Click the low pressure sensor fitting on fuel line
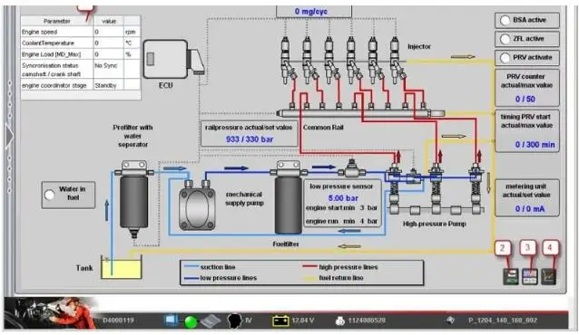Image resolution: width=579 pixels, height=335 pixels. pyautogui.click(x=351, y=169)
